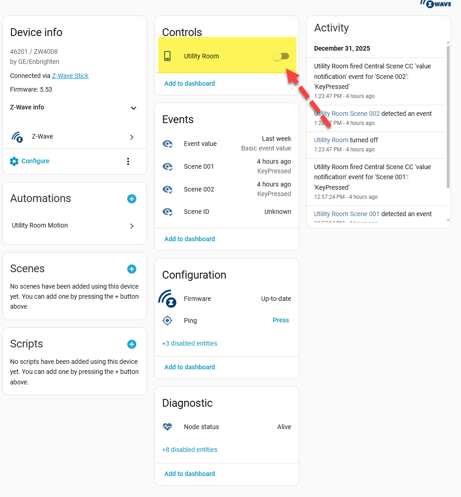This screenshot has width=461, height=497.
Task: Click the Ping target icon
Action: 167,321
